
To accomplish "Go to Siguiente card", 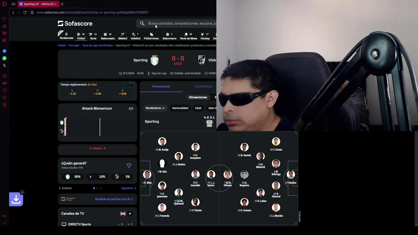I will (129, 188).
